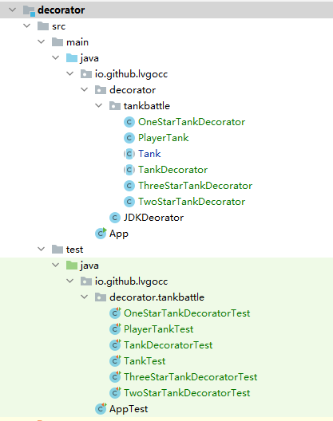Click the blue java sources root icon
Viewport: 333px width, 421px height.
(x=72, y=57)
